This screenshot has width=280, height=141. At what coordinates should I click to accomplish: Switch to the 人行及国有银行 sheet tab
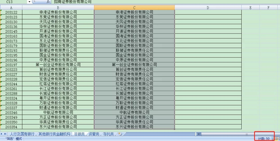tap(22, 134)
